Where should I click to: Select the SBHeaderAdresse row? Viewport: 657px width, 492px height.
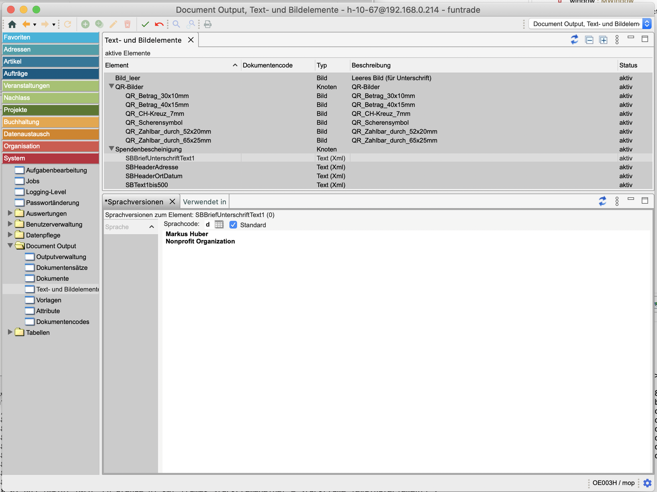[152, 167]
